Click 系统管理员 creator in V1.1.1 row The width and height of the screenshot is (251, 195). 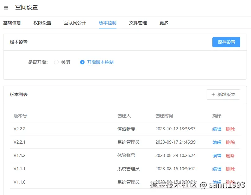pos(129,169)
